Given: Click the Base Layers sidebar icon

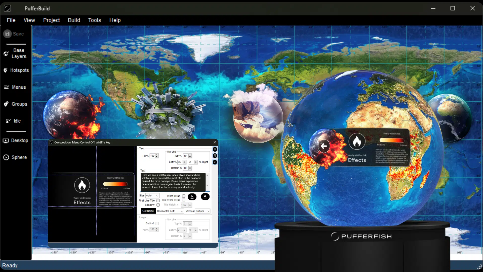Looking at the screenshot, I should coord(6,53).
